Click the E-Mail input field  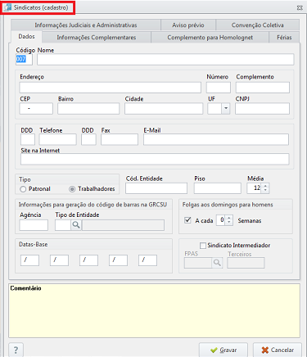(216, 139)
